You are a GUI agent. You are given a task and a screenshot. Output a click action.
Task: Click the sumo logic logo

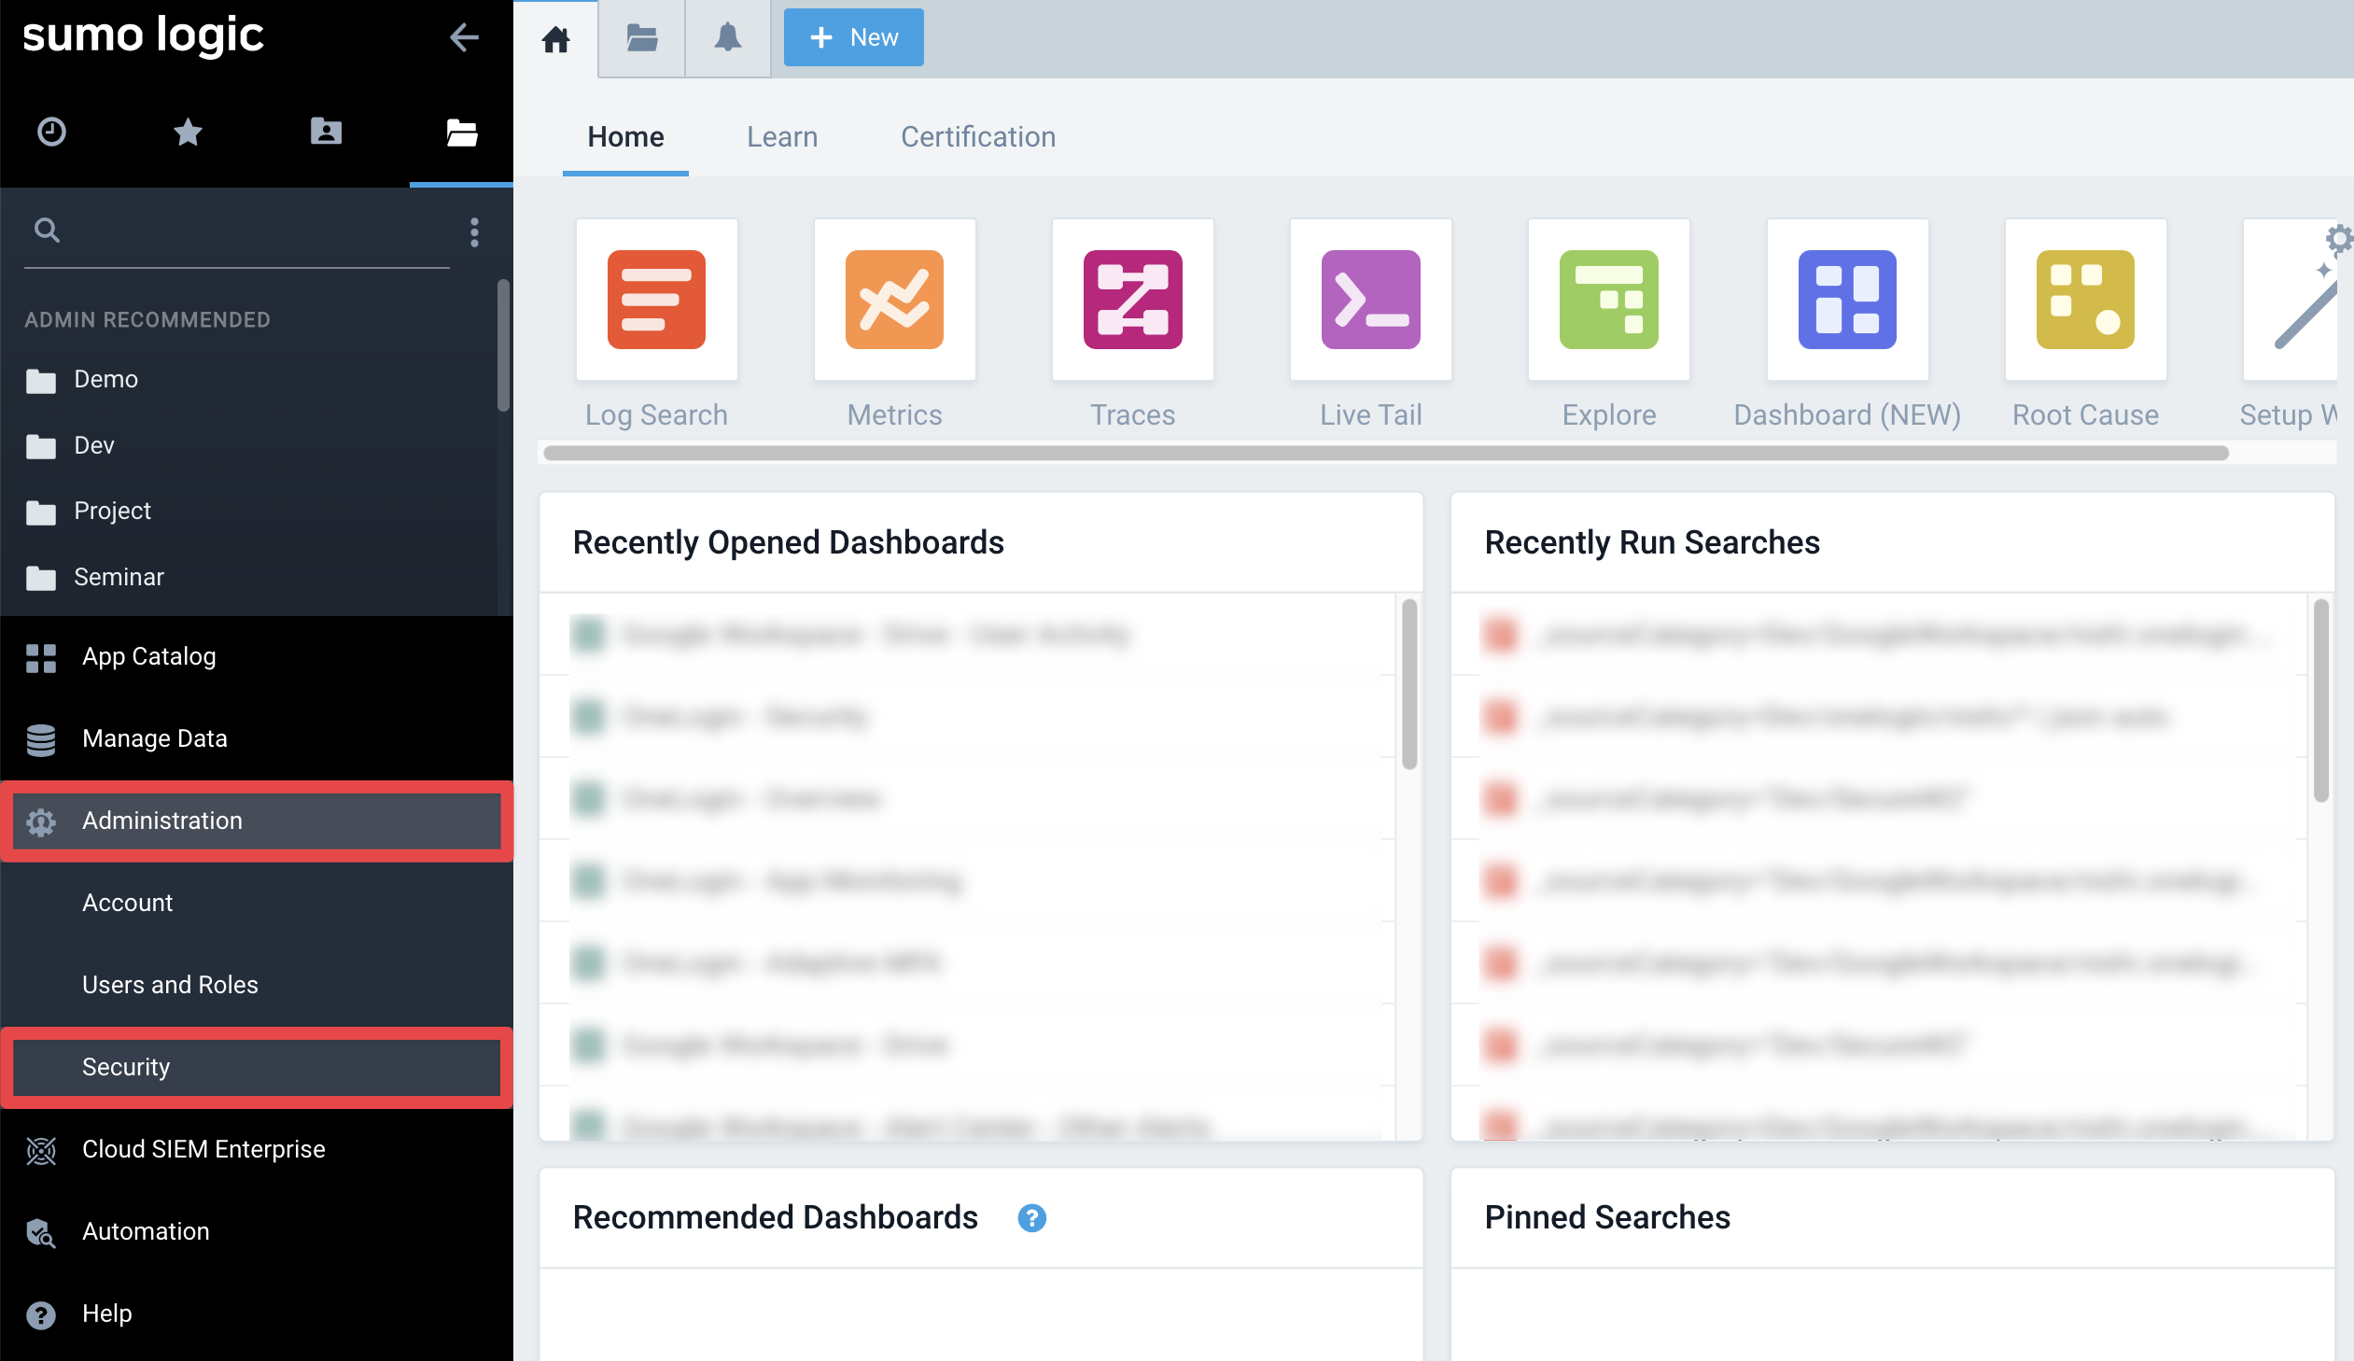coord(143,35)
